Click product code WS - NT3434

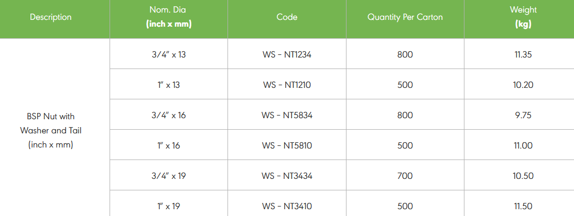point(287,176)
